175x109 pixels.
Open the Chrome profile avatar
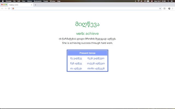click(x=169, y=8)
